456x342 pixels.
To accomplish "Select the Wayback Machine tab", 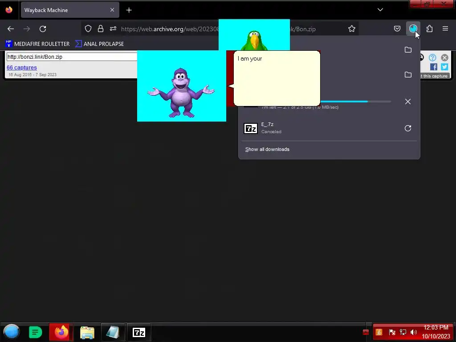I will pos(70,10).
